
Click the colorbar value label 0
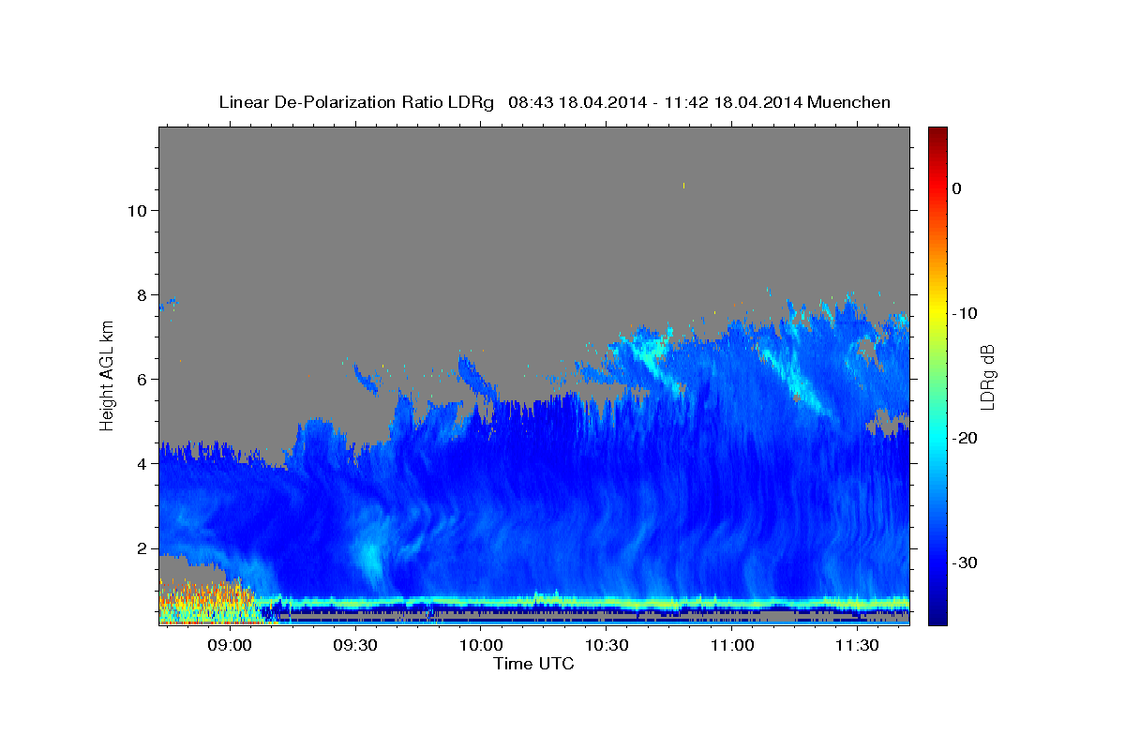pos(956,188)
